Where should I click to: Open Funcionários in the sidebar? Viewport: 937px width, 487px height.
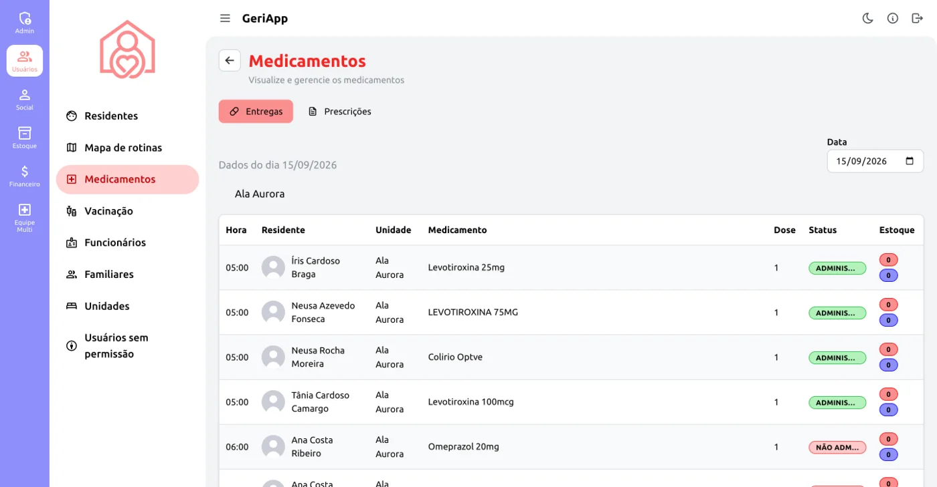pyautogui.click(x=128, y=242)
